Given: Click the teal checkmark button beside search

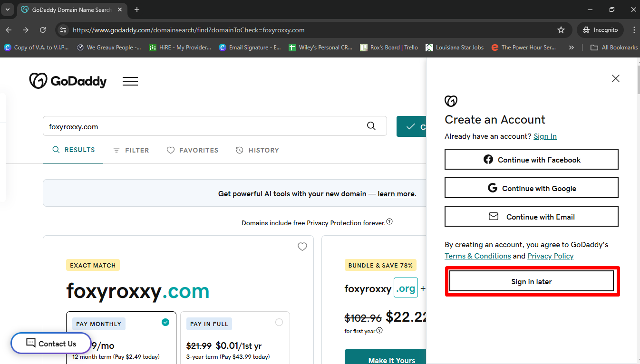Looking at the screenshot, I should tap(412, 126).
